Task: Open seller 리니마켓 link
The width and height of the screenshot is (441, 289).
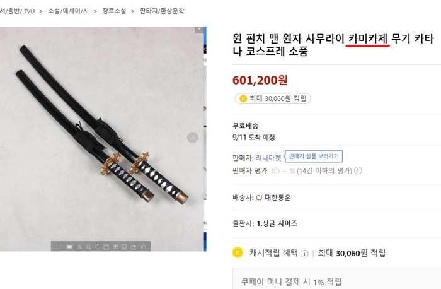Action: click(x=268, y=158)
